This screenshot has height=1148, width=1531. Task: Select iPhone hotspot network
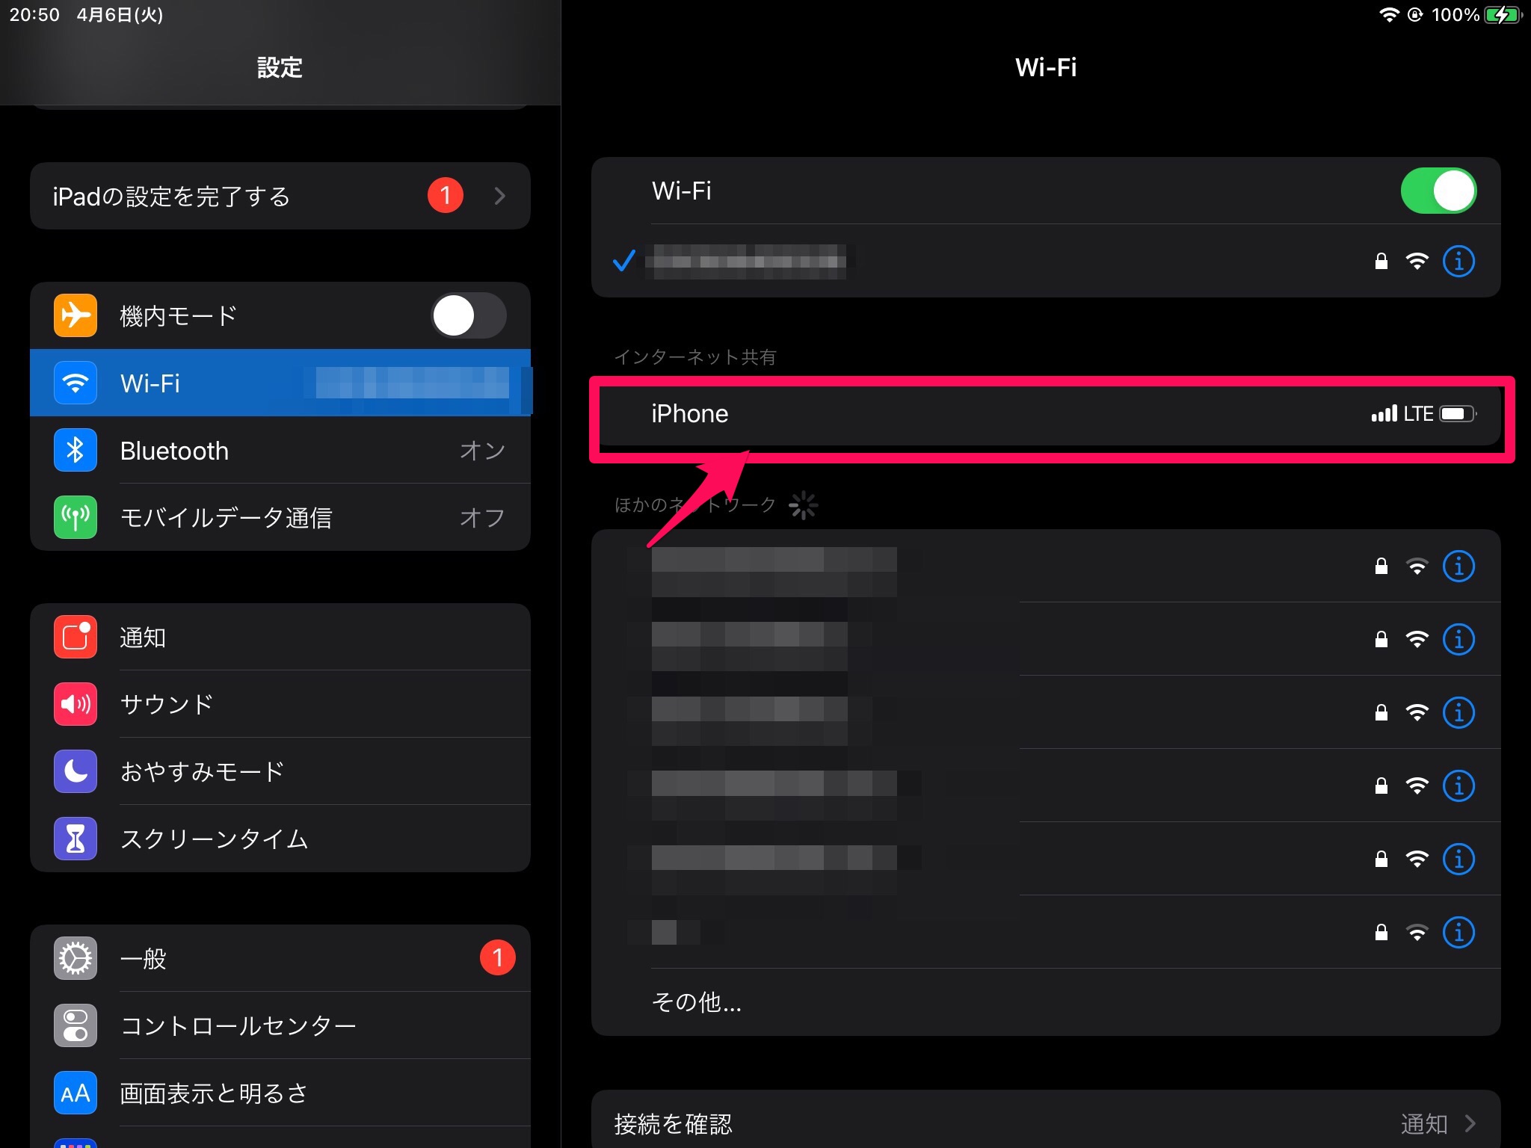[x=1056, y=413]
